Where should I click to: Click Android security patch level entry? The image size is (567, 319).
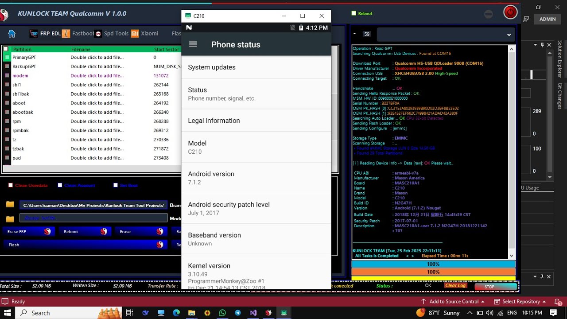click(256, 208)
